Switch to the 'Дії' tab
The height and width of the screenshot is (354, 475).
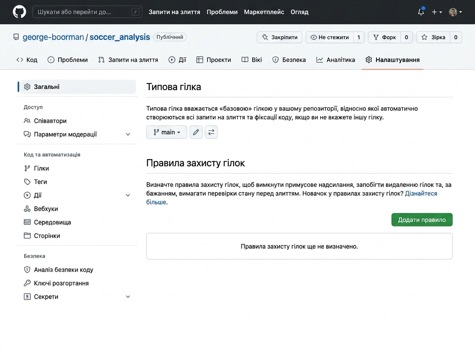[177, 60]
